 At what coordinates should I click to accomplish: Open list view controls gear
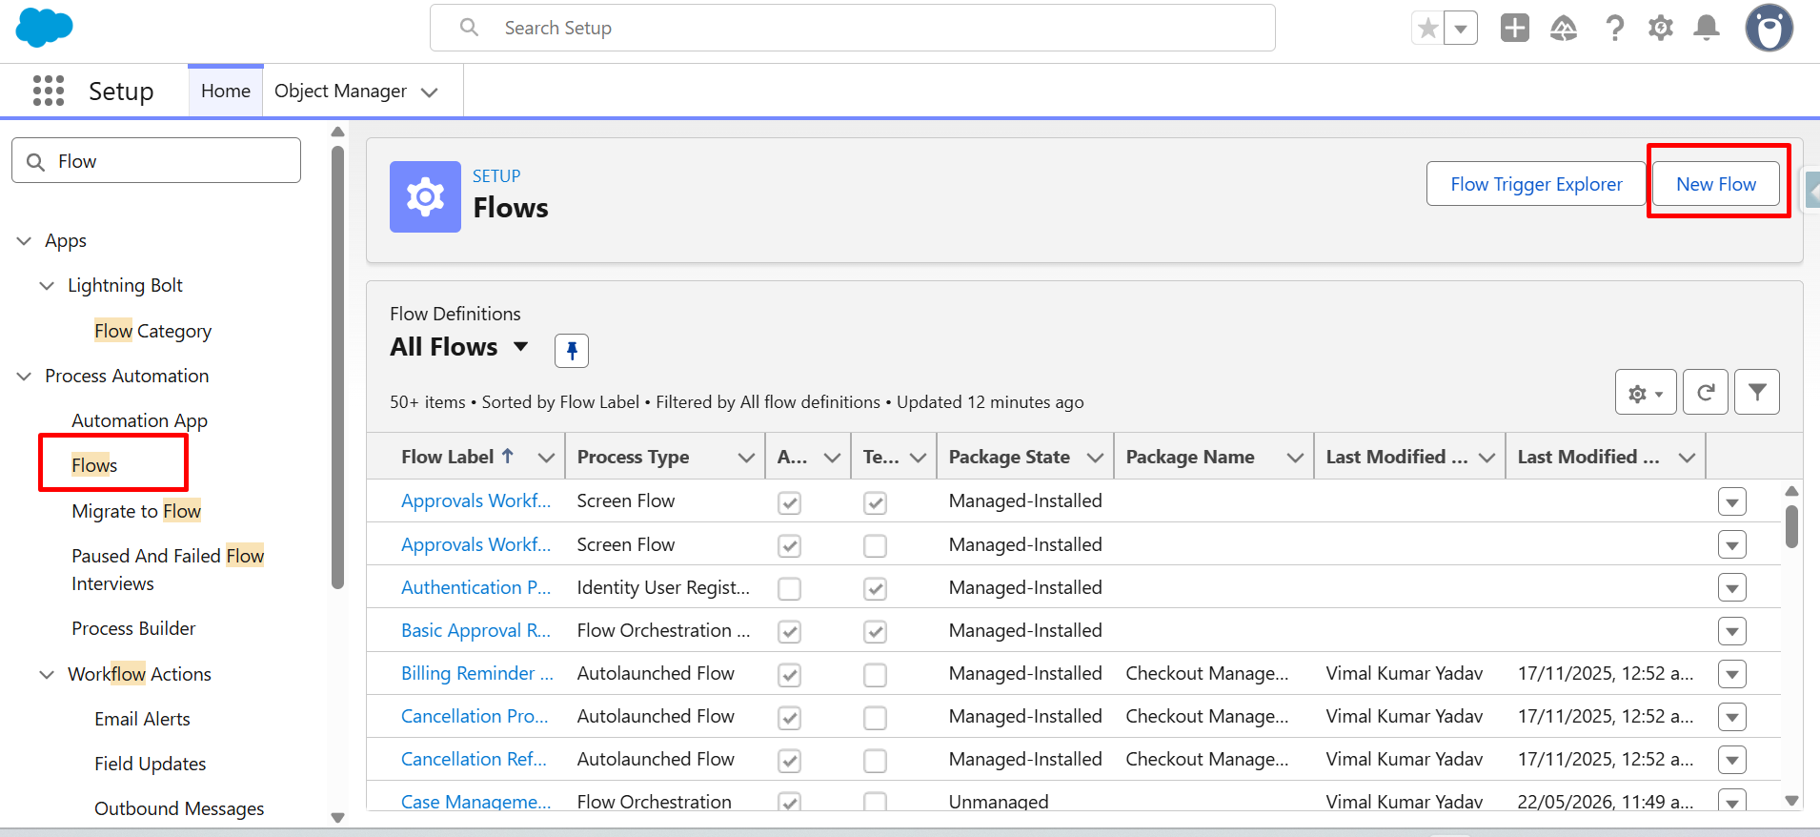(x=1646, y=393)
